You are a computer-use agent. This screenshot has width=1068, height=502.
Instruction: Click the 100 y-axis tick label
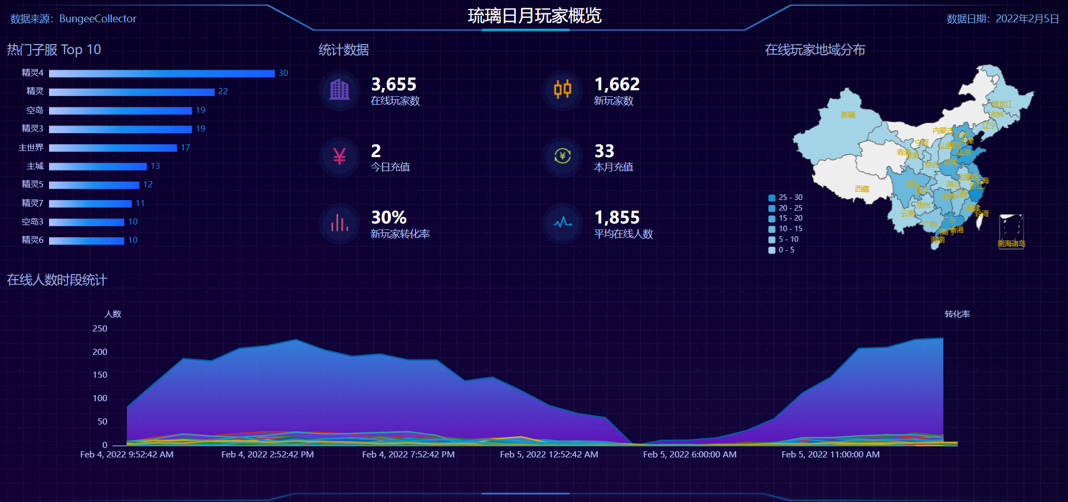(x=100, y=398)
